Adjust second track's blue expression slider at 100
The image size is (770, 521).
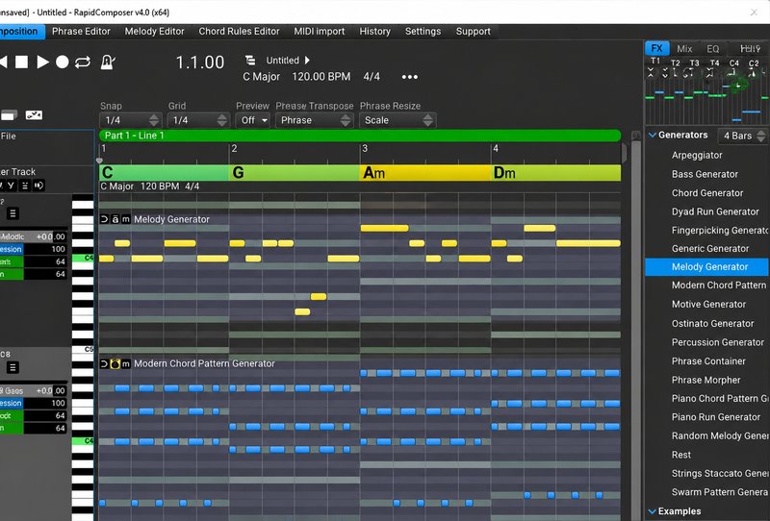[34, 404]
